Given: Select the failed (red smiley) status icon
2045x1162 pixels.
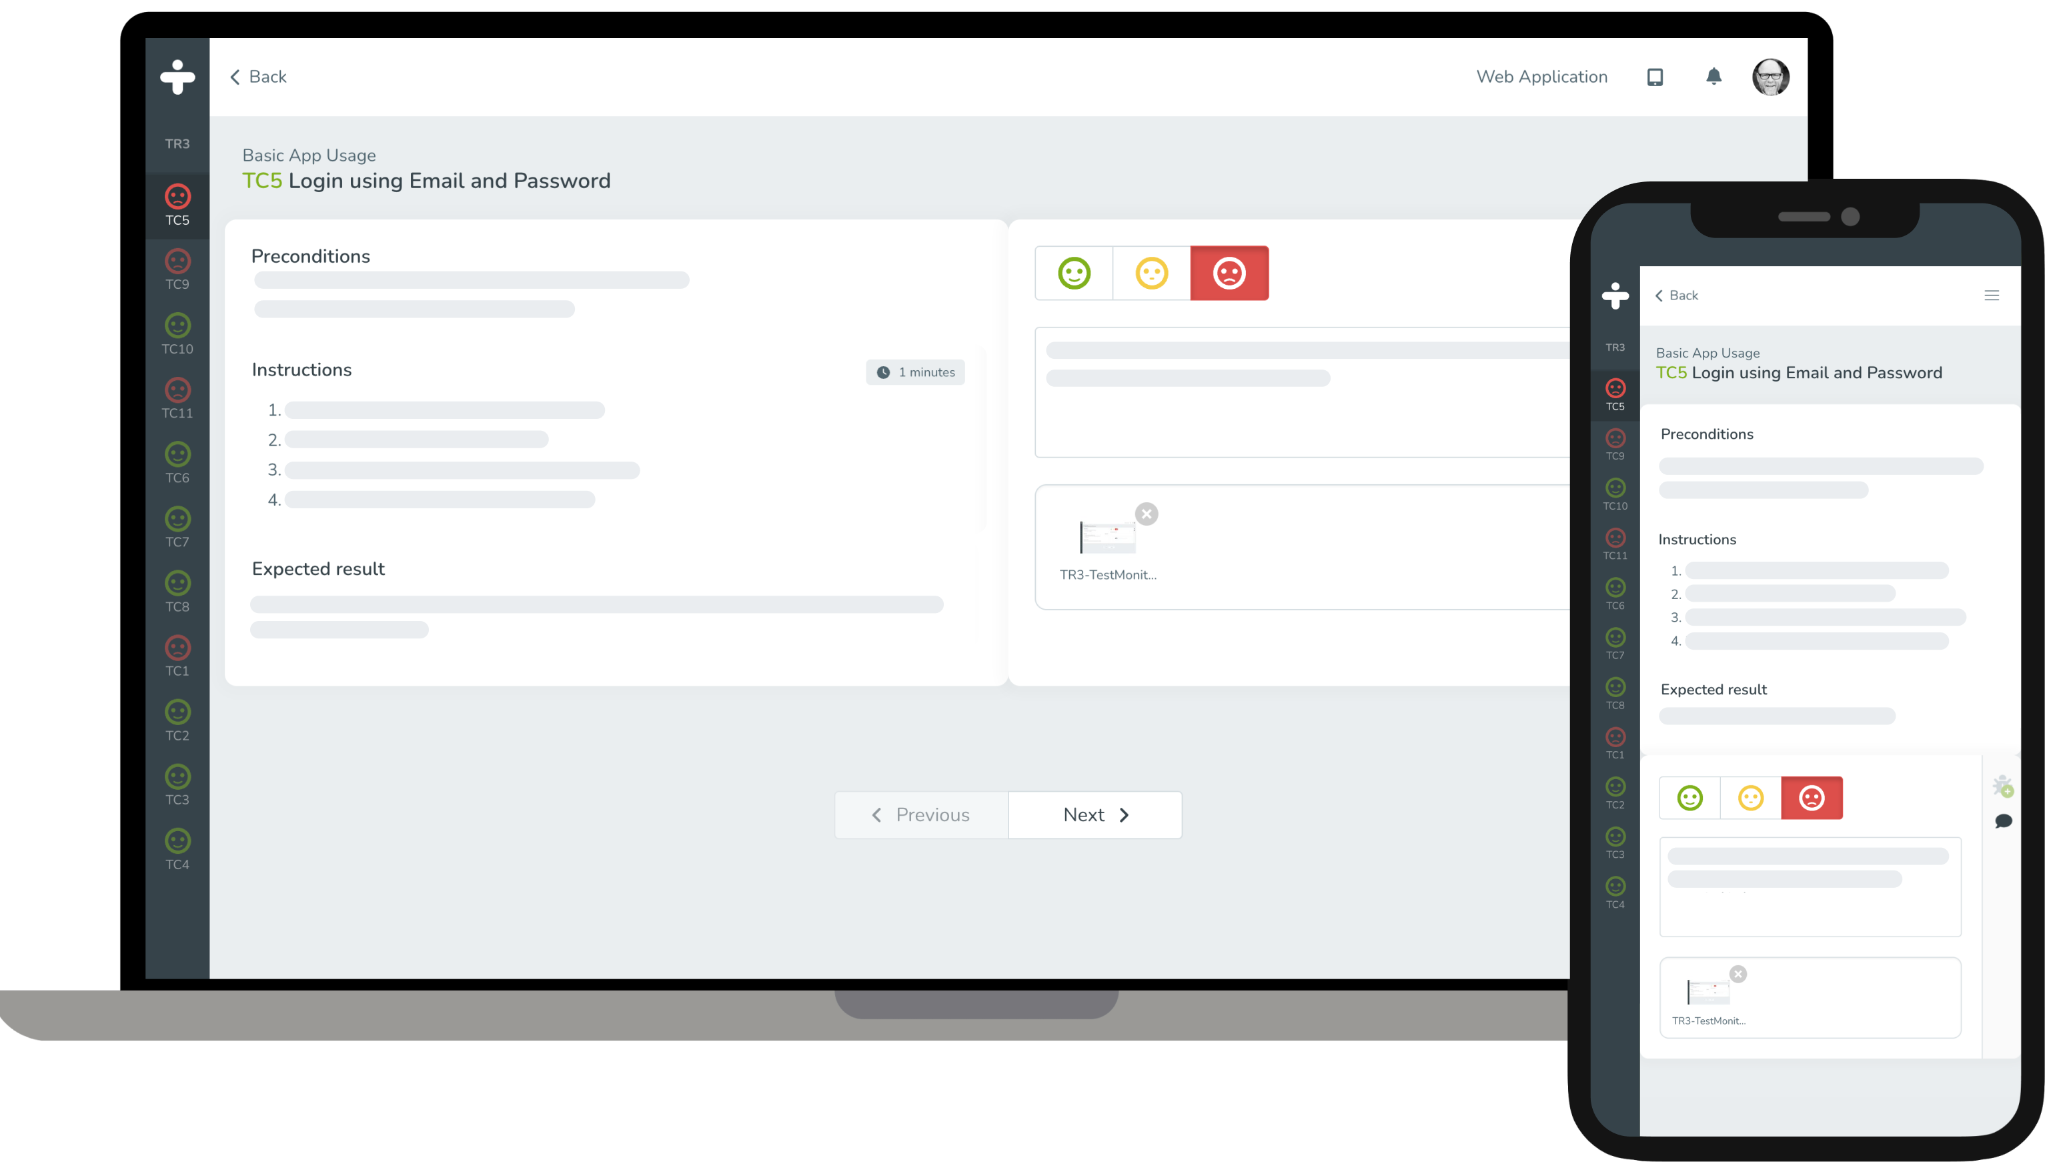Looking at the screenshot, I should click(1227, 273).
